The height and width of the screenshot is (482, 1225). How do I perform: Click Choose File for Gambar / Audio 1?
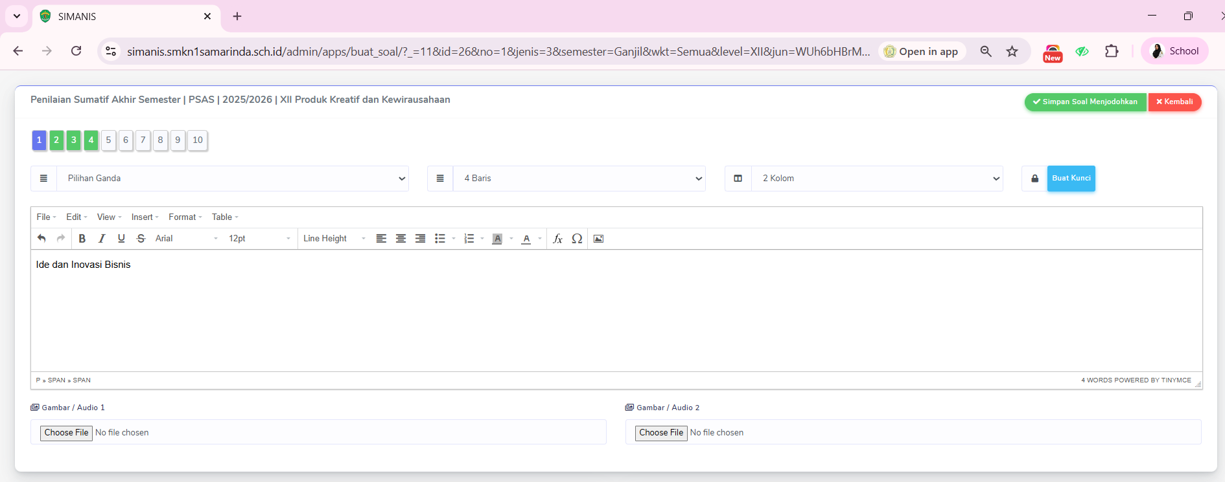click(66, 433)
